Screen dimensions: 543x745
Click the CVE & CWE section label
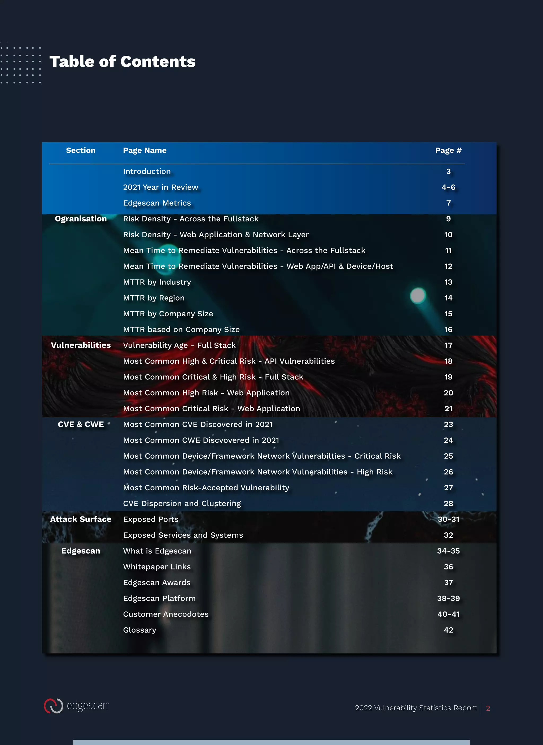tap(81, 424)
